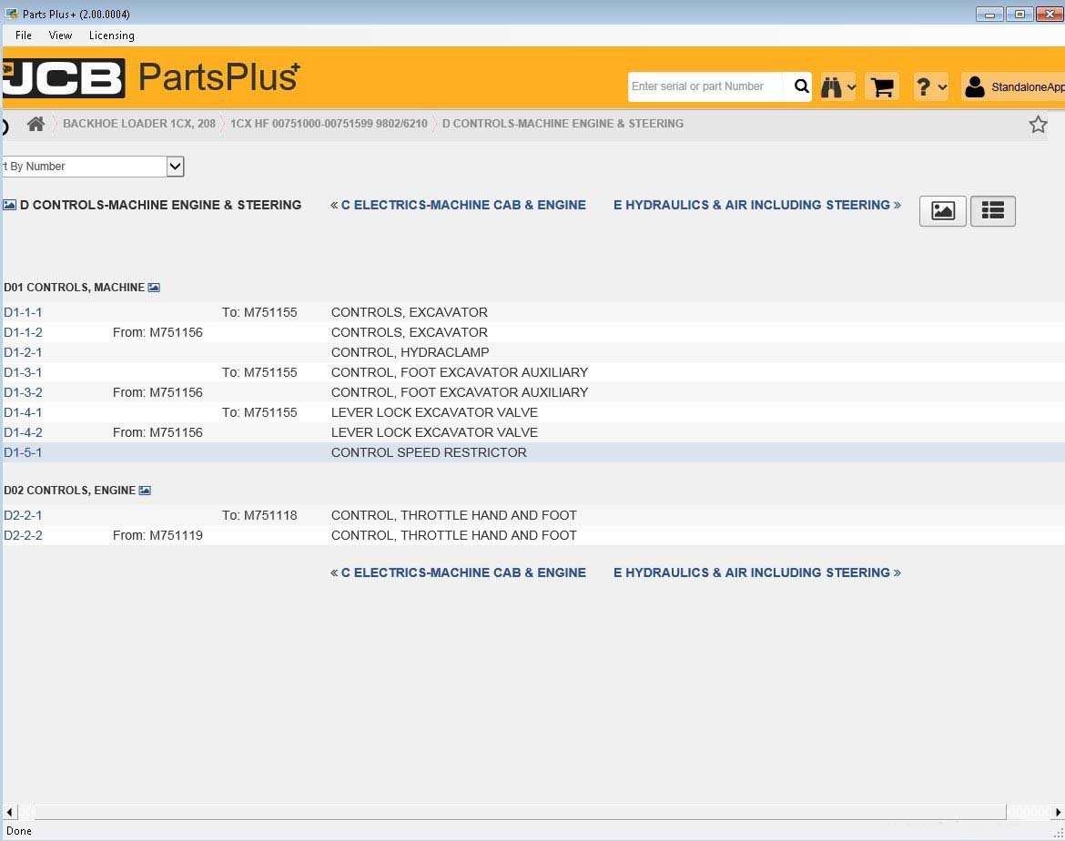
Task: Expand the arrow beside the help icon
Action: tap(942, 87)
